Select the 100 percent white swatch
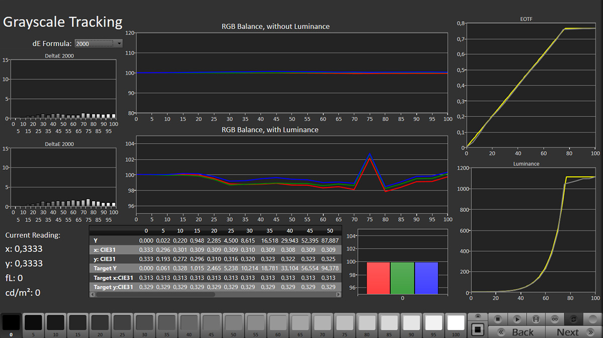Viewport: 603px width, 338px height. click(x=456, y=322)
